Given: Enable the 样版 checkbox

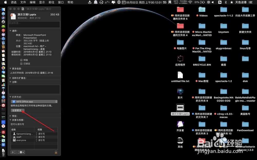Looking at the screenshot, I should [21, 60].
